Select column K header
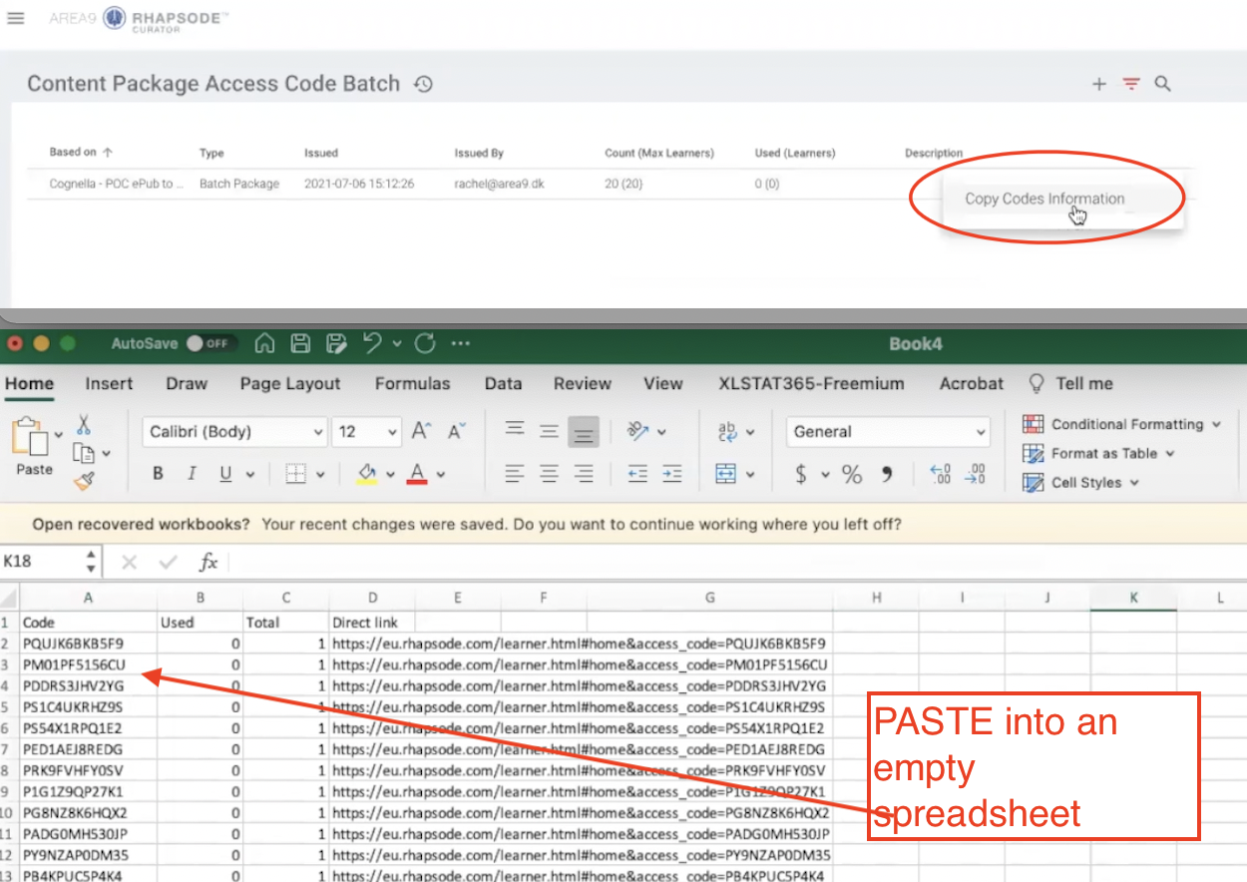This screenshot has height=882, width=1247. [1133, 598]
